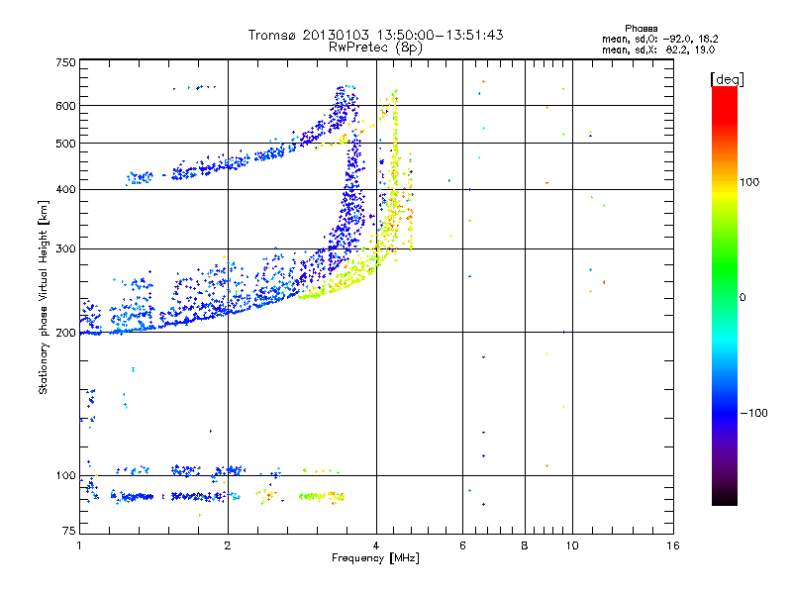
Task: Click the x-axis tick label '8'
Action: click(525, 545)
